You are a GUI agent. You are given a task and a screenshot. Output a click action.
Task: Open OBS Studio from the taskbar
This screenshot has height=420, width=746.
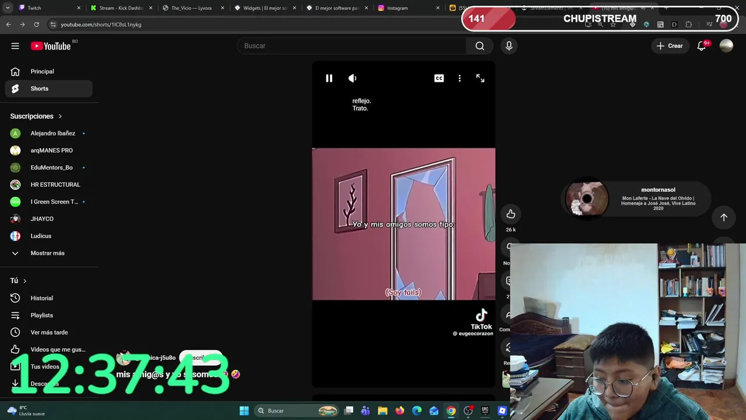[x=468, y=411]
